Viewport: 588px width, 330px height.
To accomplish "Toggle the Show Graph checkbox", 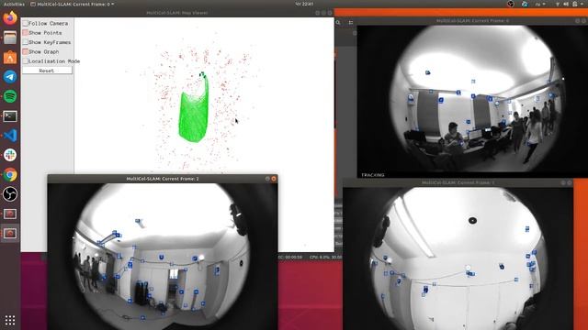I will pos(26,51).
